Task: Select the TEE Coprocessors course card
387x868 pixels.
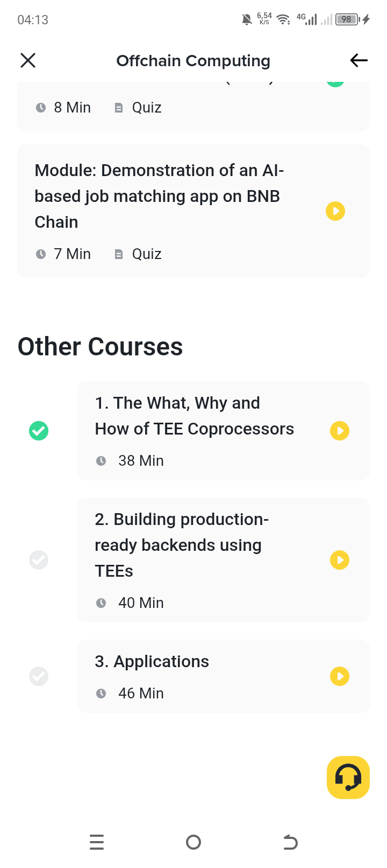Action: 224,431
